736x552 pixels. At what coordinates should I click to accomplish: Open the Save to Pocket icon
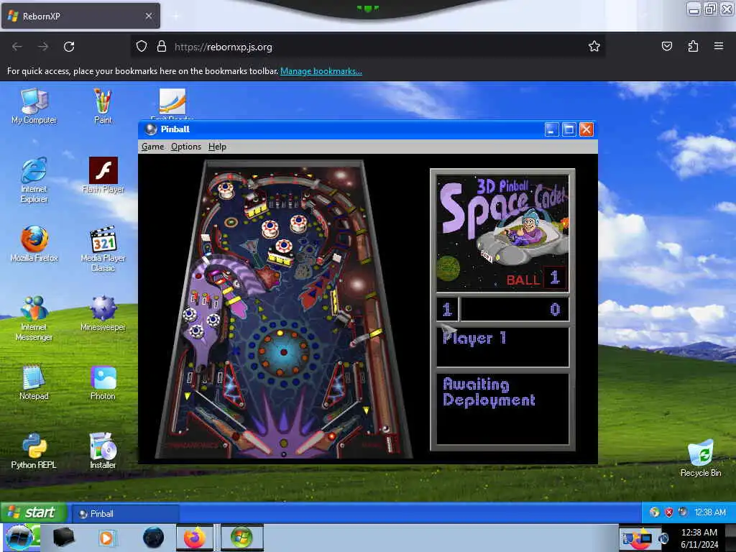tap(666, 46)
